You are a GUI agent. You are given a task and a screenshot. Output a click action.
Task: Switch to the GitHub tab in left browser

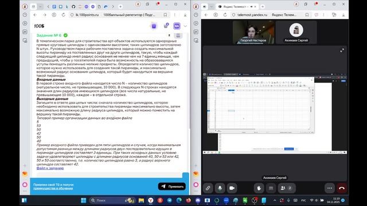[x=73, y=6]
